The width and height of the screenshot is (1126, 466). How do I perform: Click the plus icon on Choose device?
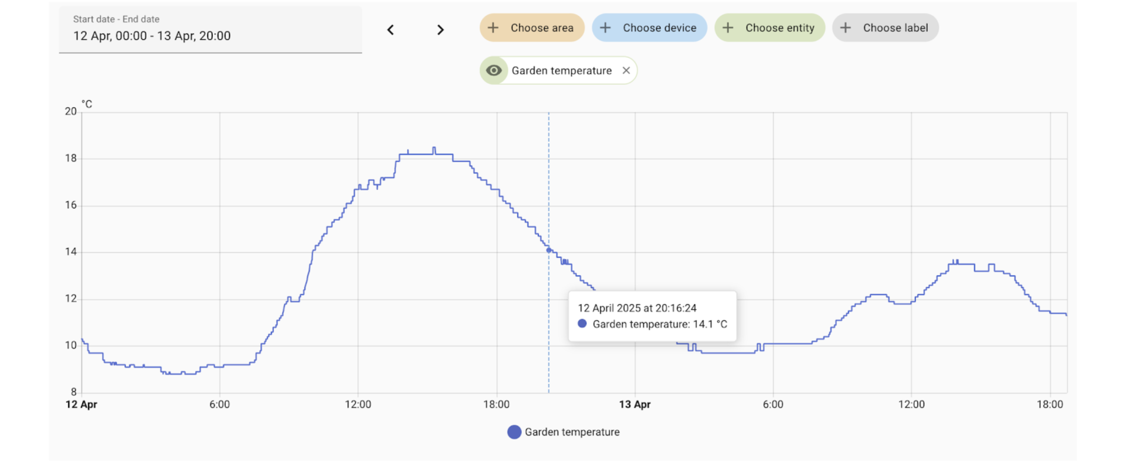[605, 28]
